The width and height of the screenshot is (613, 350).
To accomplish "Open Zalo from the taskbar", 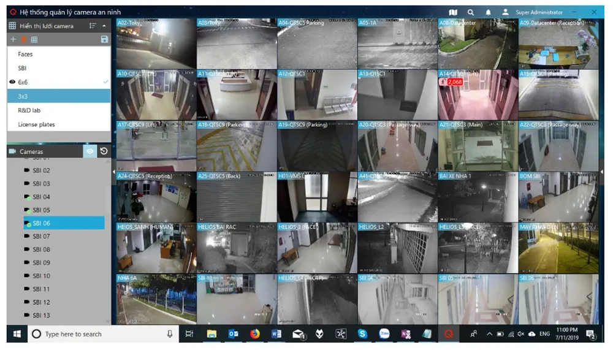I will 384,334.
